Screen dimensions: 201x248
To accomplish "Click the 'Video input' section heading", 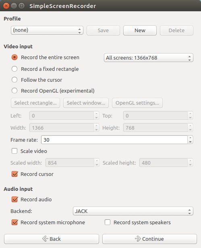I will (18, 47).
